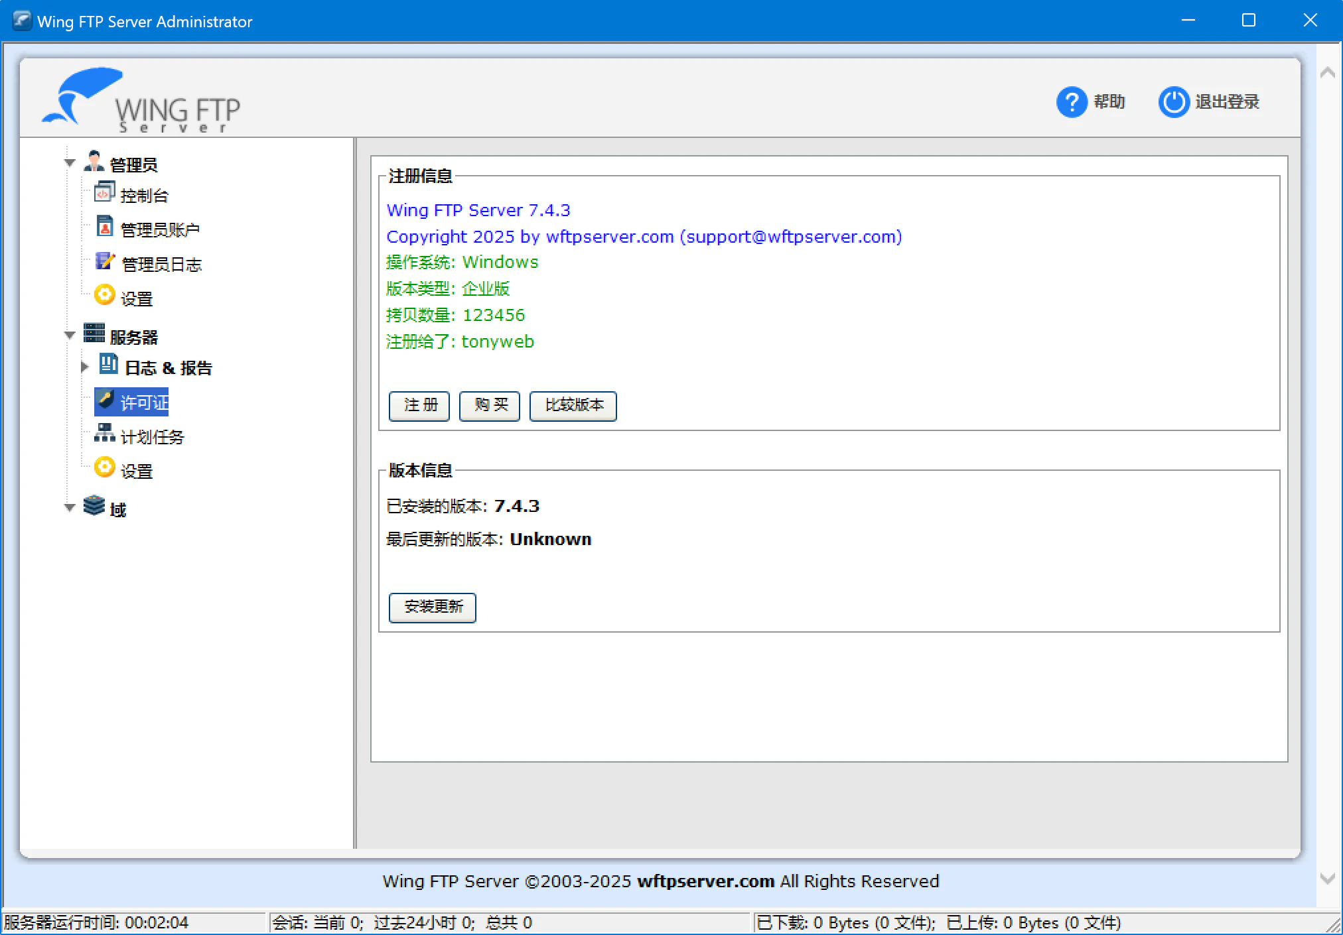The width and height of the screenshot is (1343, 935).
Task: Click the 已上传 status bar entry
Action: click(1034, 922)
